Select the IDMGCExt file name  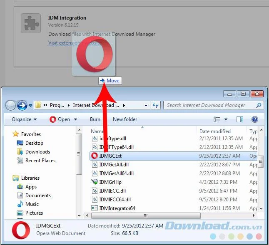[x=110, y=156]
